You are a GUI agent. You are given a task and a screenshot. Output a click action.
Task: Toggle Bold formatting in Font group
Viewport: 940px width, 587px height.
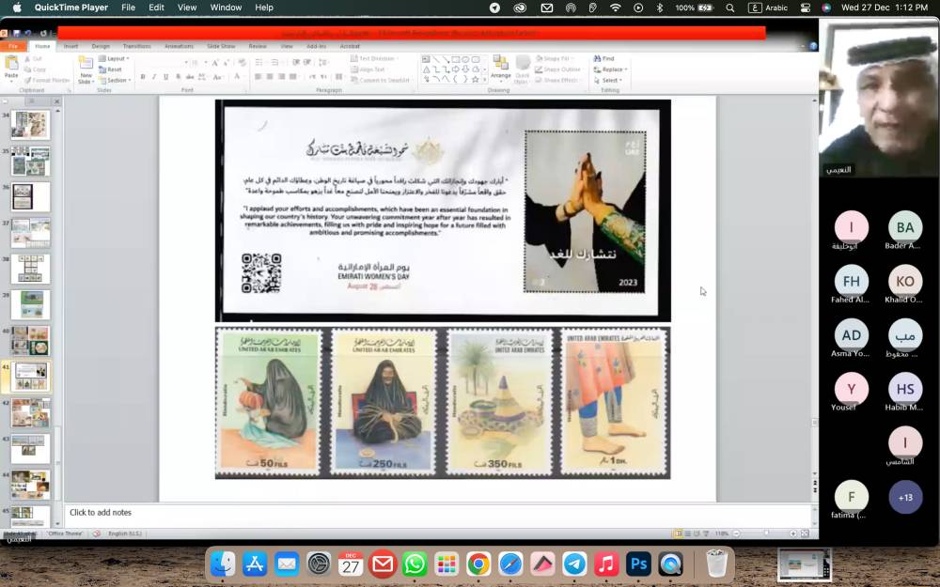click(143, 77)
